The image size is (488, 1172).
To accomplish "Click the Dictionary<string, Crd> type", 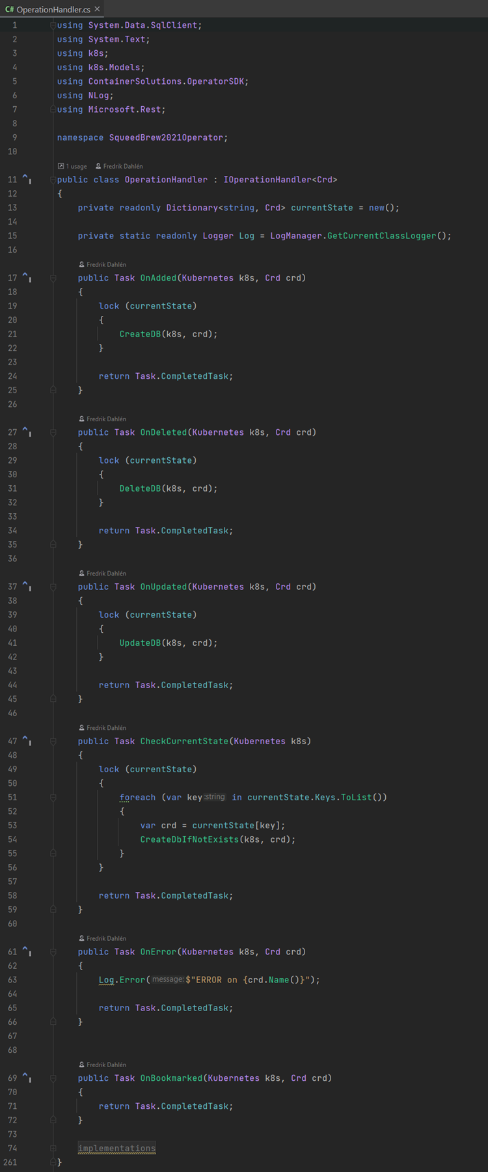I will point(226,208).
